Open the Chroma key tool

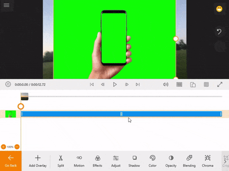[x=208, y=161]
